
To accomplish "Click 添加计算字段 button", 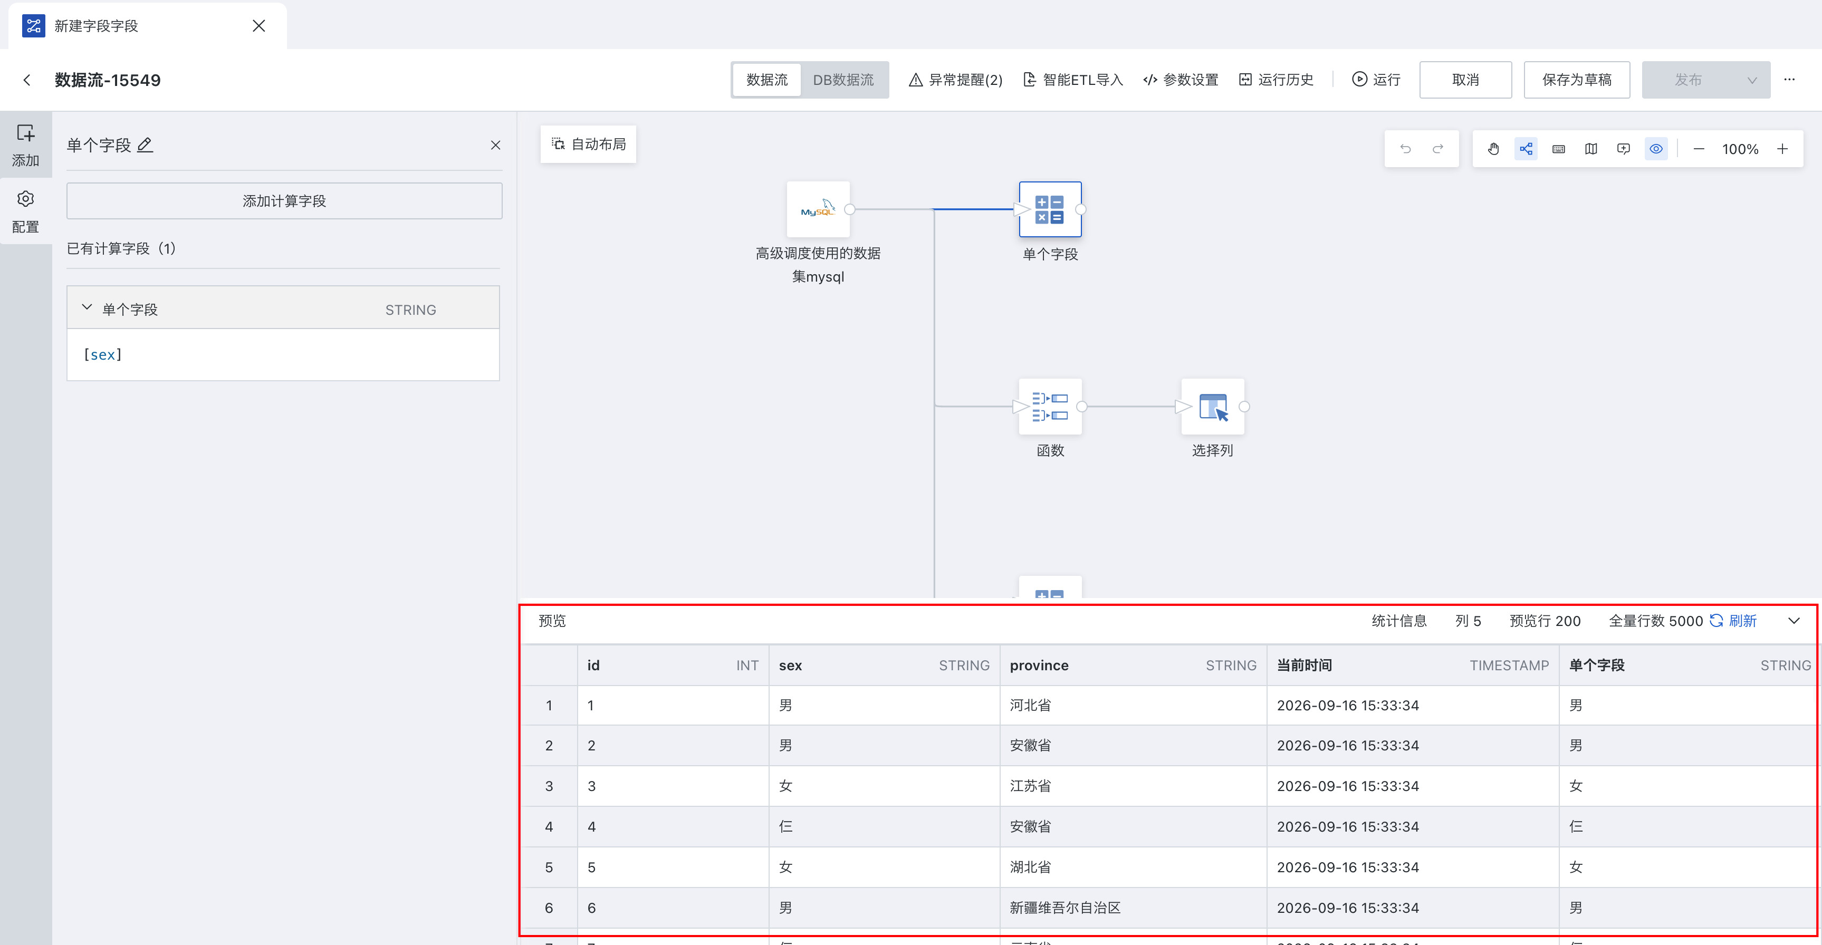I will tap(284, 201).
